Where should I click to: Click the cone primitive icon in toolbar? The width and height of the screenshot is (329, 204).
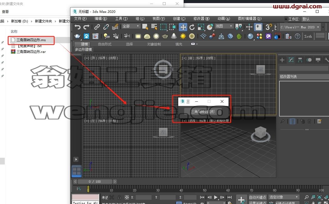pos(174,36)
